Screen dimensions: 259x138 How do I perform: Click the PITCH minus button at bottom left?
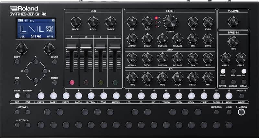pos(17,125)
